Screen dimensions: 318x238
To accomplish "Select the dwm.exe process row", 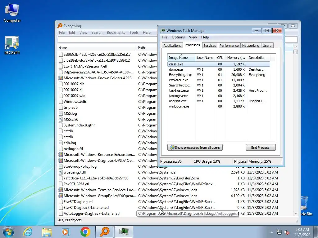I will coord(219,69).
